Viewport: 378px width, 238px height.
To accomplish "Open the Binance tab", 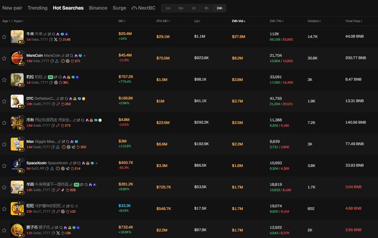I will (98, 8).
